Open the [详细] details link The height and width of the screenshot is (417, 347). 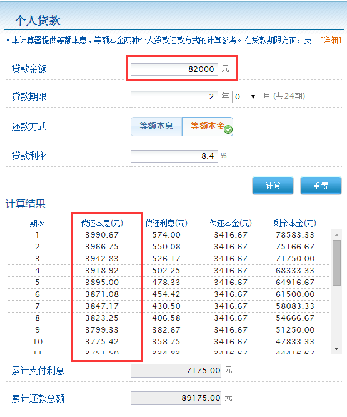(330, 40)
